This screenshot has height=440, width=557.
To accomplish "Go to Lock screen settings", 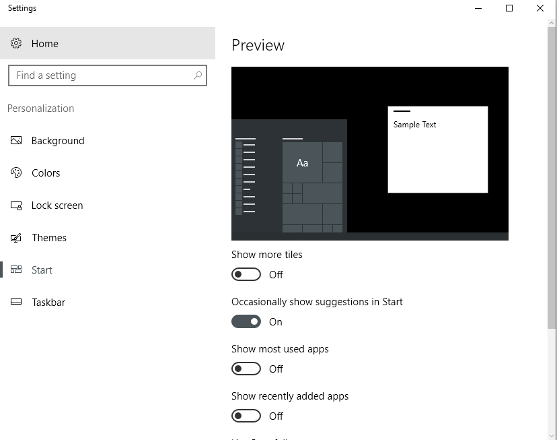I will click(57, 206).
